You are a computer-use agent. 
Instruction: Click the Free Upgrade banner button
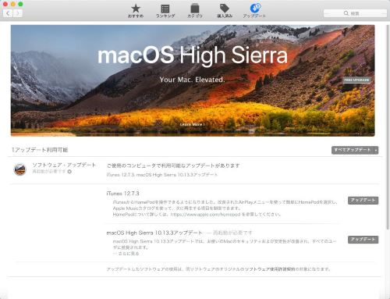pos(356,80)
